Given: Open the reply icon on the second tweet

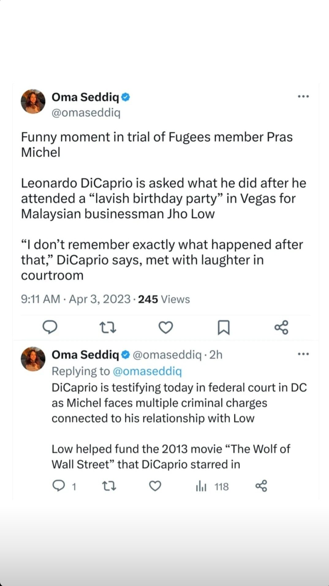Looking at the screenshot, I should 59,486.
